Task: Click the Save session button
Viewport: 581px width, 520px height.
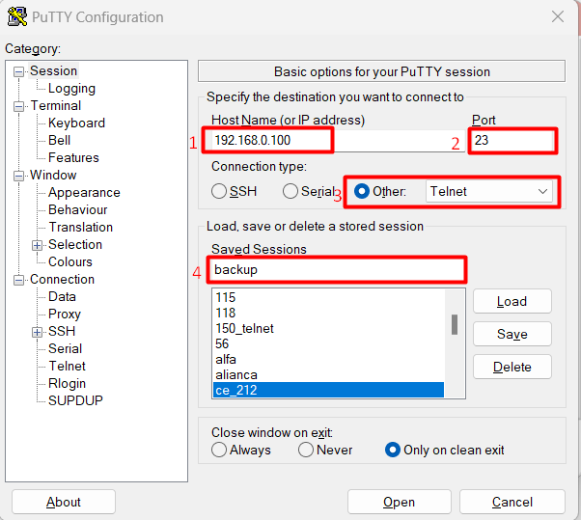Action: click(512, 334)
